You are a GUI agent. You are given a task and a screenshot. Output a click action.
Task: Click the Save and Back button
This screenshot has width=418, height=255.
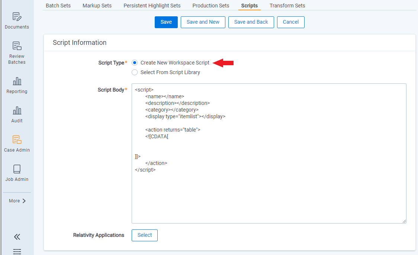point(251,22)
